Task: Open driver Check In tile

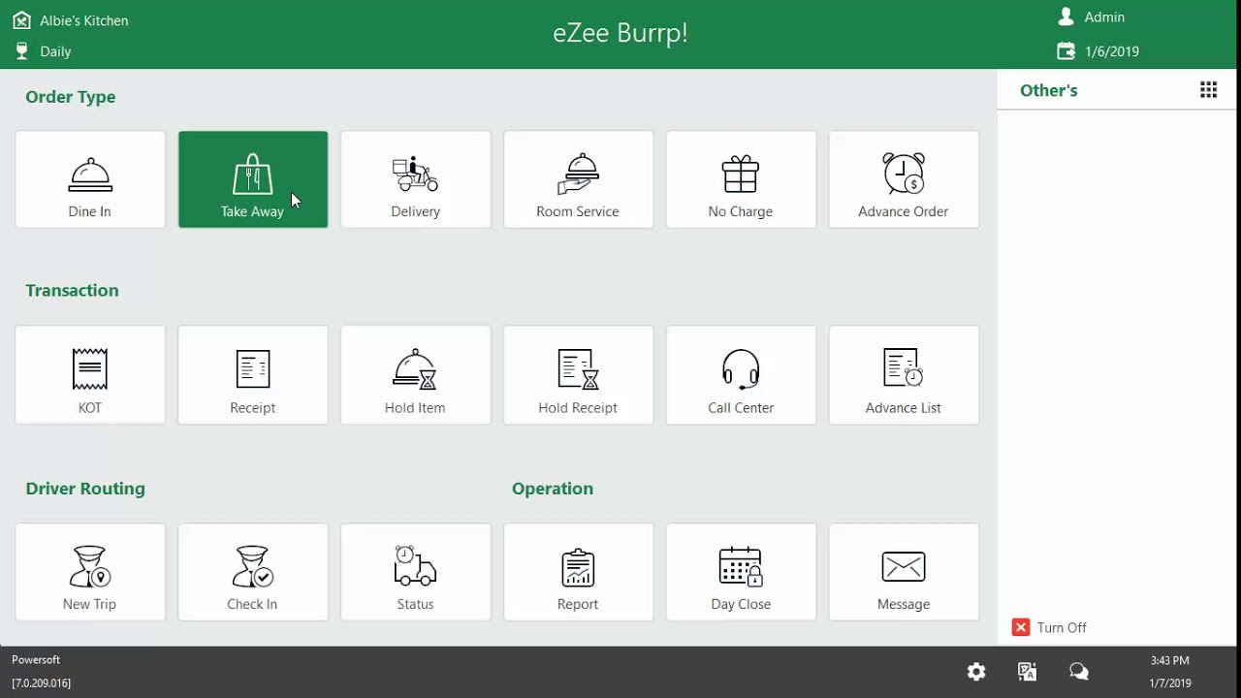Action: 253,572
